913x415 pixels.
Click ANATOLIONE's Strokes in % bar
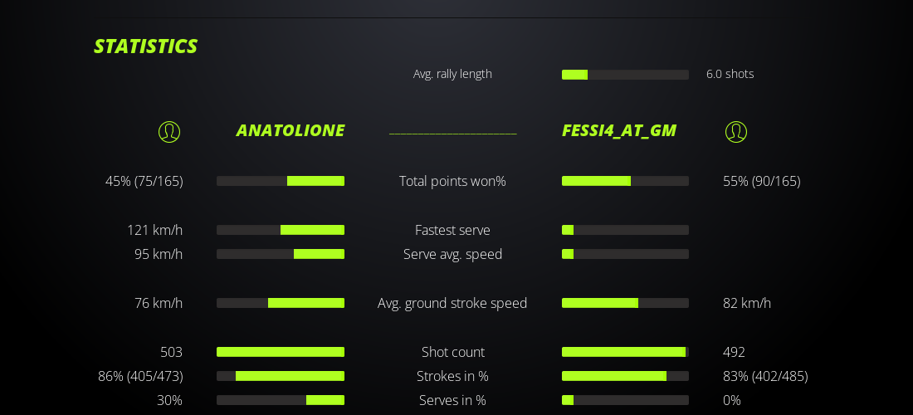(281, 376)
